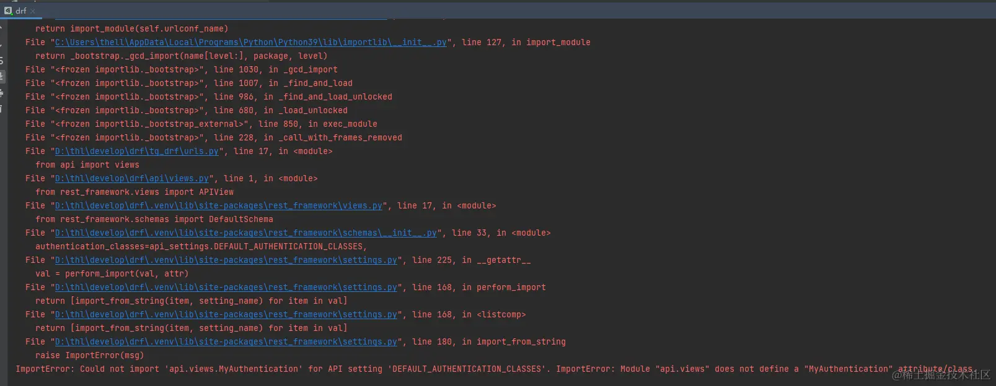Screen dimensions: 996x386
Task: Open rest_framework schemas __init__.py link
Action: [x=245, y=233]
